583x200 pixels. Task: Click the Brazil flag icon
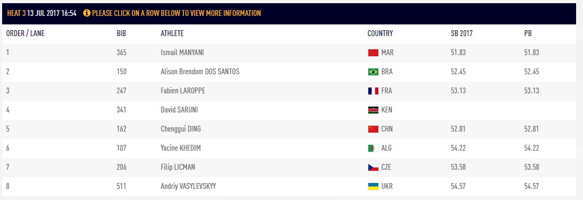pyautogui.click(x=373, y=72)
